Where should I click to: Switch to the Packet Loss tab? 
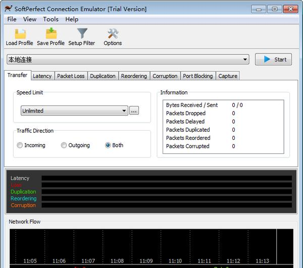coord(71,76)
